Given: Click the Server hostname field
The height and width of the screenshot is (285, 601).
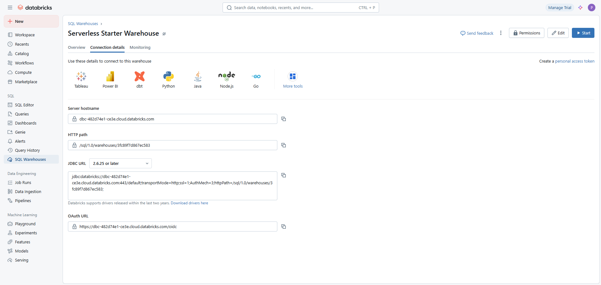Looking at the screenshot, I should click(x=172, y=119).
